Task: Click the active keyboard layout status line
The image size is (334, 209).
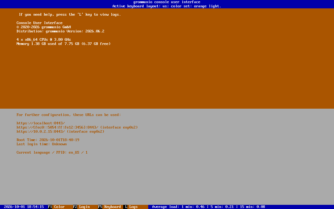Action: point(167,6)
